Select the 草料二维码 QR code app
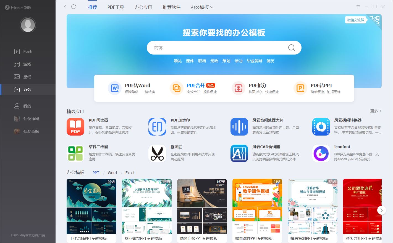This screenshot has height=243, width=393. tap(75, 153)
